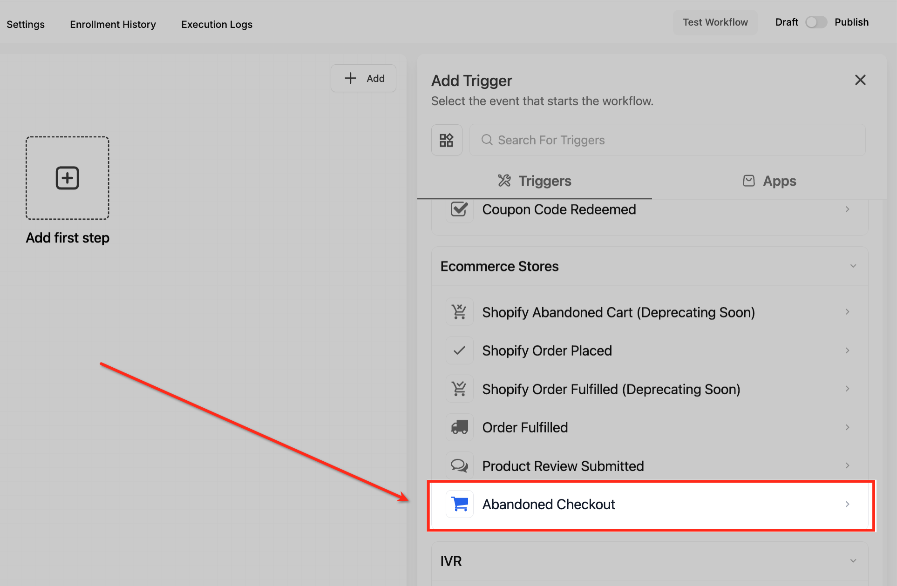
Task: Toggle the Draft/Publish switch
Action: pyautogui.click(x=816, y=22)
